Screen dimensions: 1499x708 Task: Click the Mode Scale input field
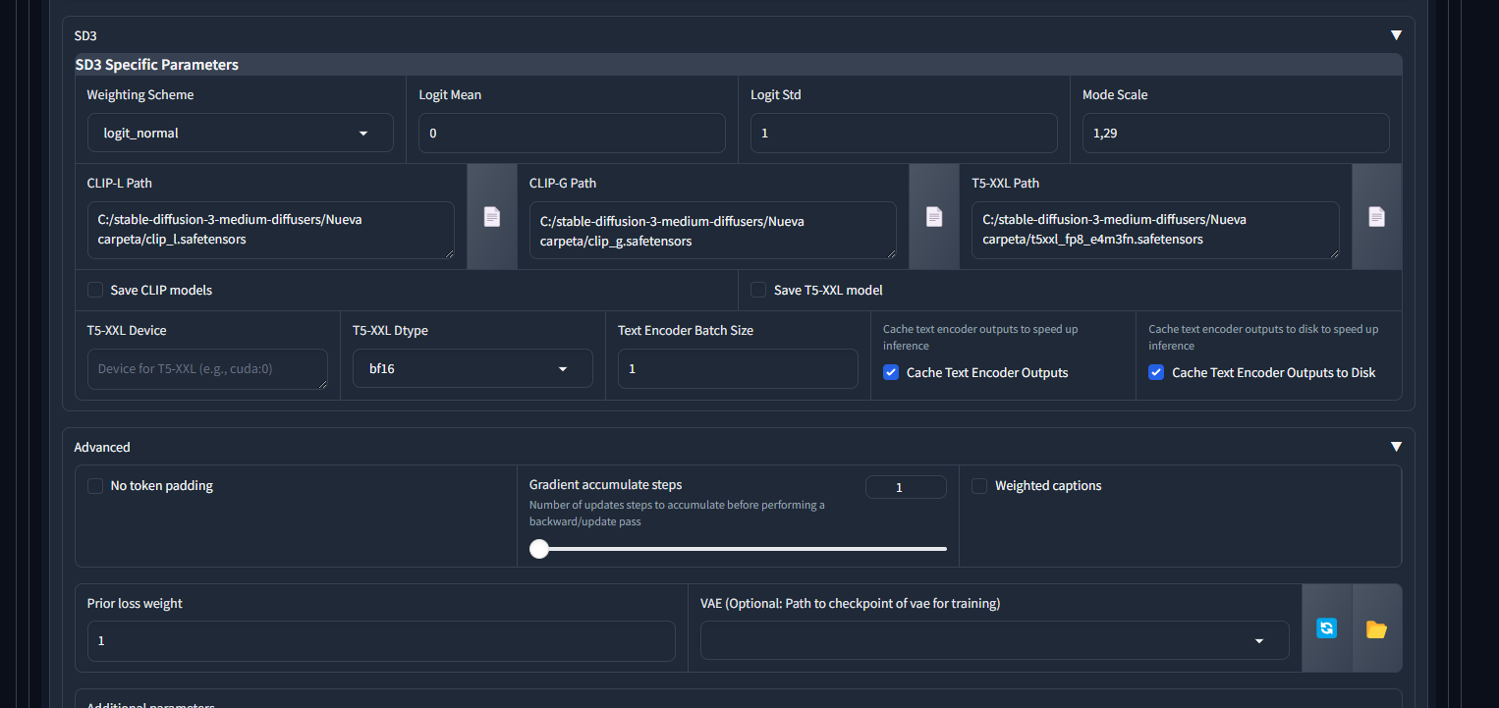1236,133
